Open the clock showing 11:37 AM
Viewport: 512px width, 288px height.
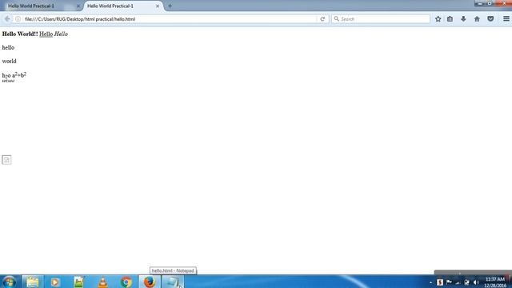(x=495, y=282)
